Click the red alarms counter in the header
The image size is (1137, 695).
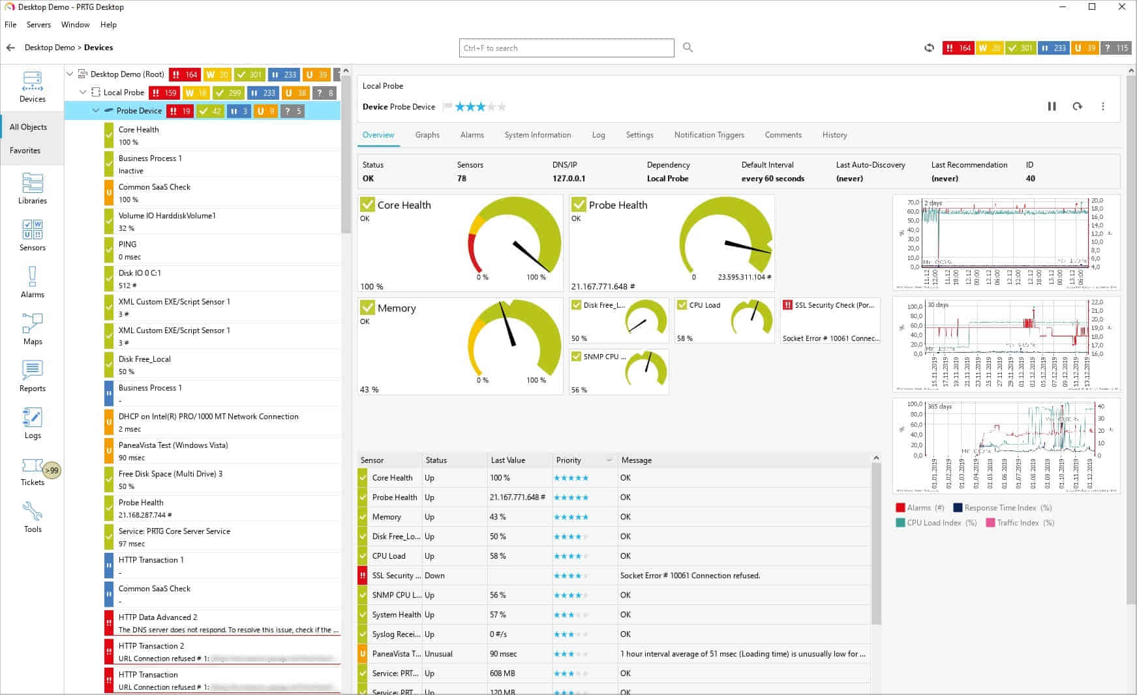958,48
